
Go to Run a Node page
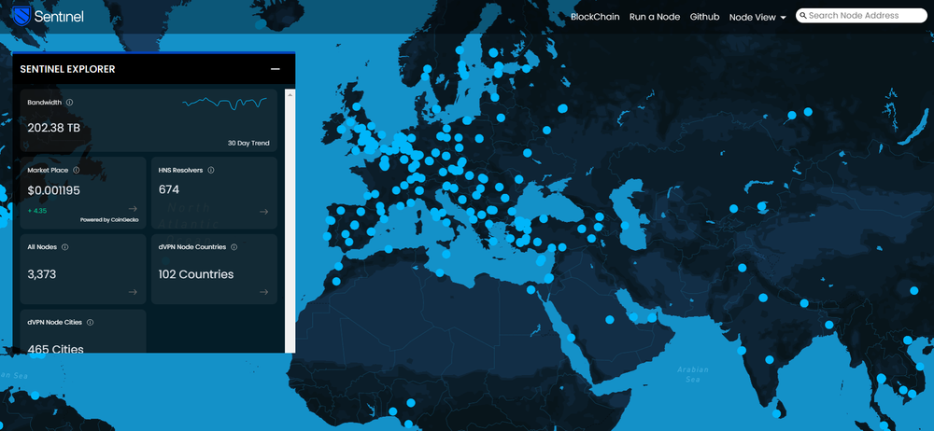click(x=655, y=17)
